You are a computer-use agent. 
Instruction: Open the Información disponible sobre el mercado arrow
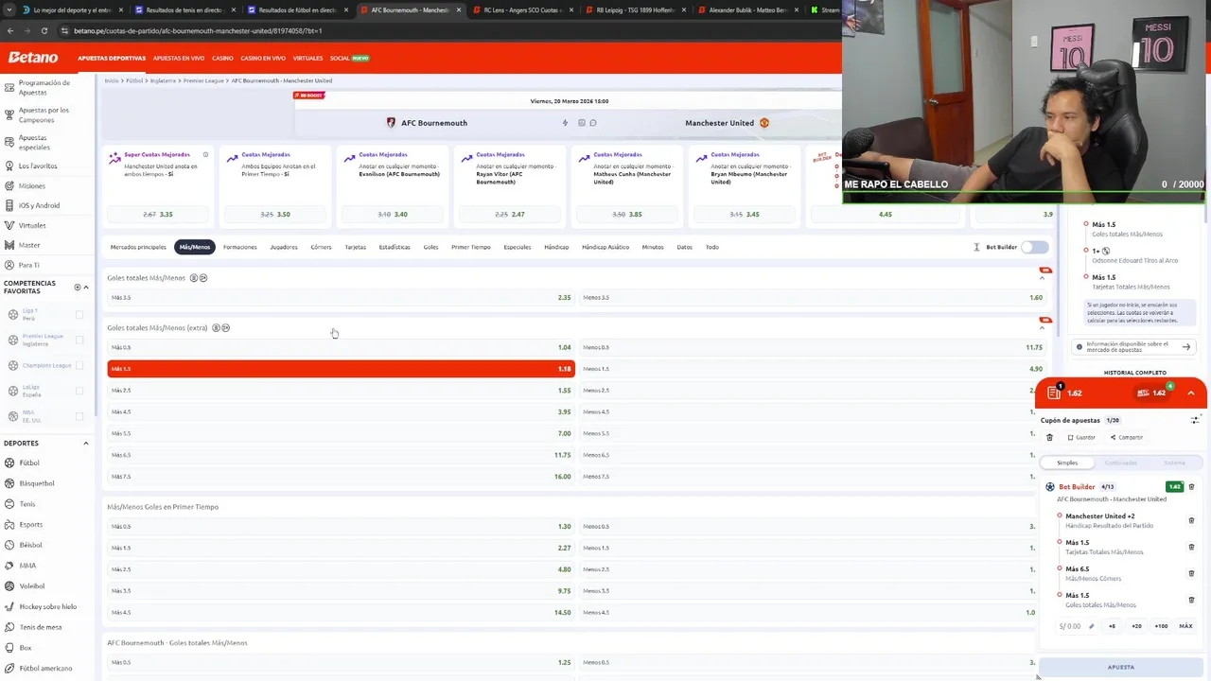[x=1185, y=347]
